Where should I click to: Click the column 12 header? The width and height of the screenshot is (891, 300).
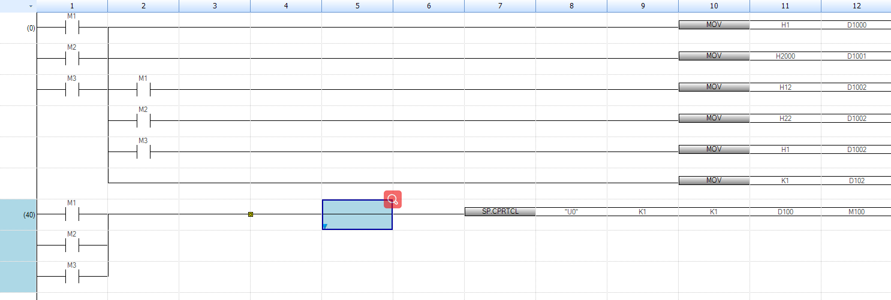click(x=856, y=6)
